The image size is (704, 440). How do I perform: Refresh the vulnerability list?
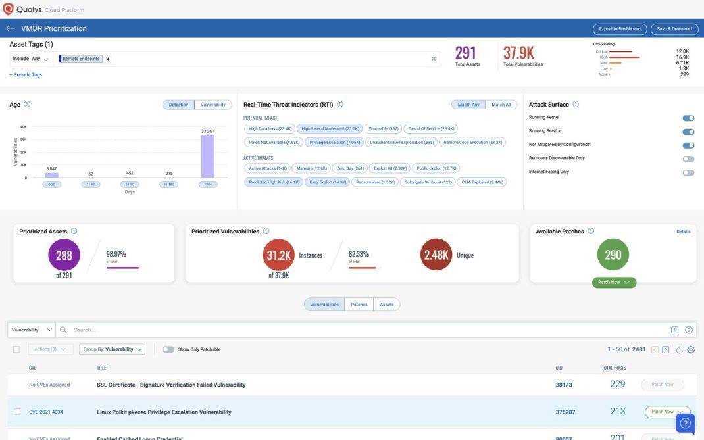coord(679,349)
